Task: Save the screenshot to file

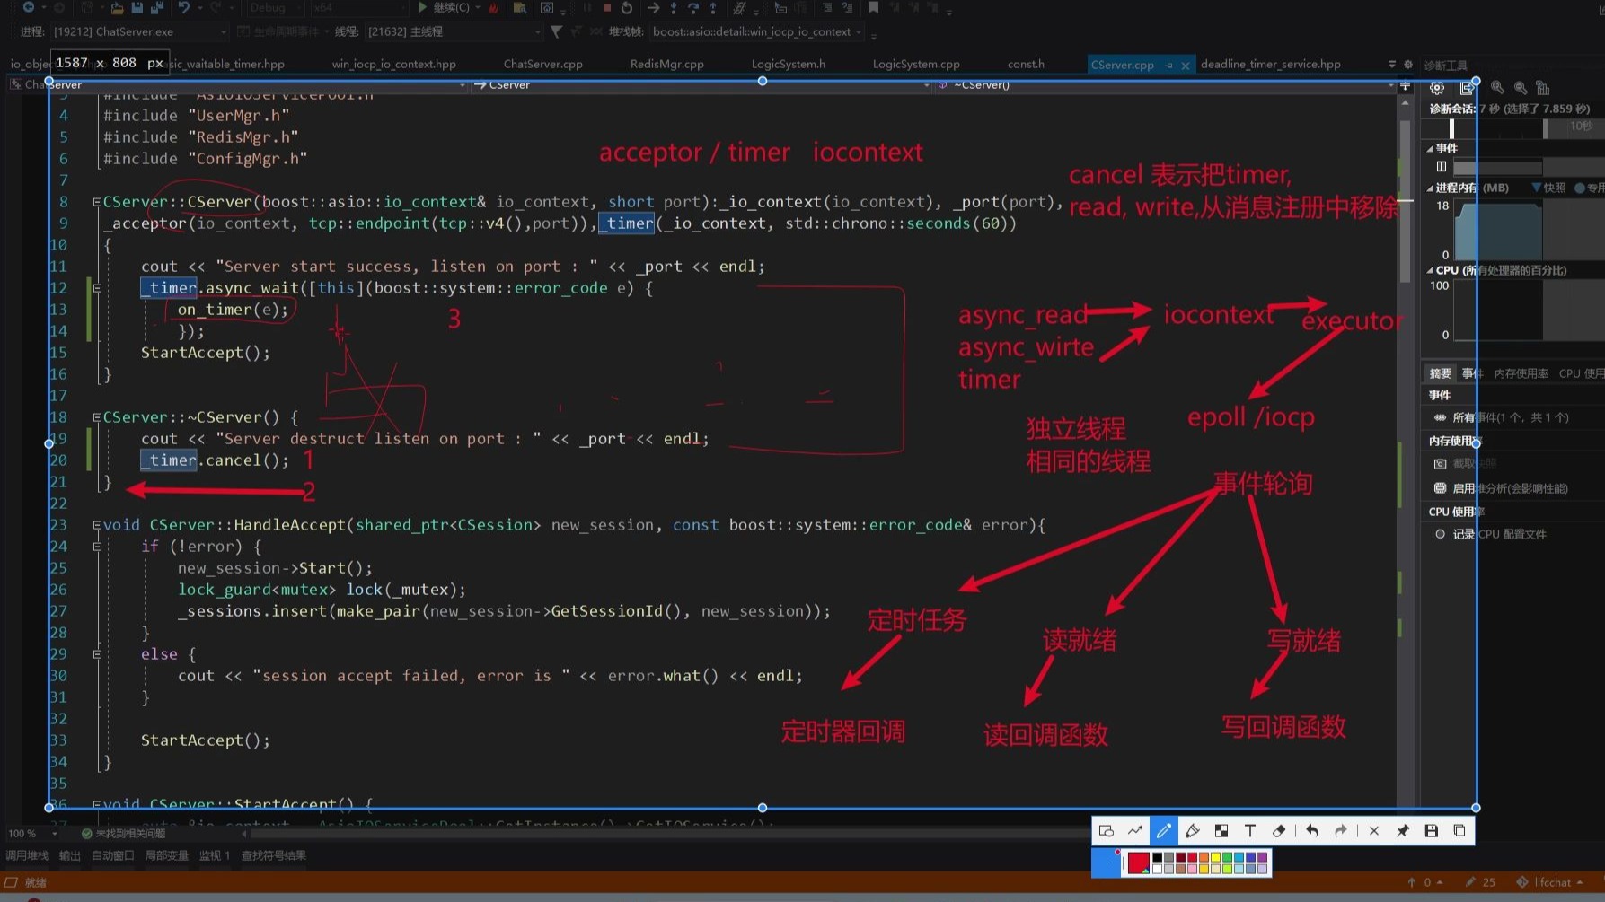Action: coord(1431,831)
